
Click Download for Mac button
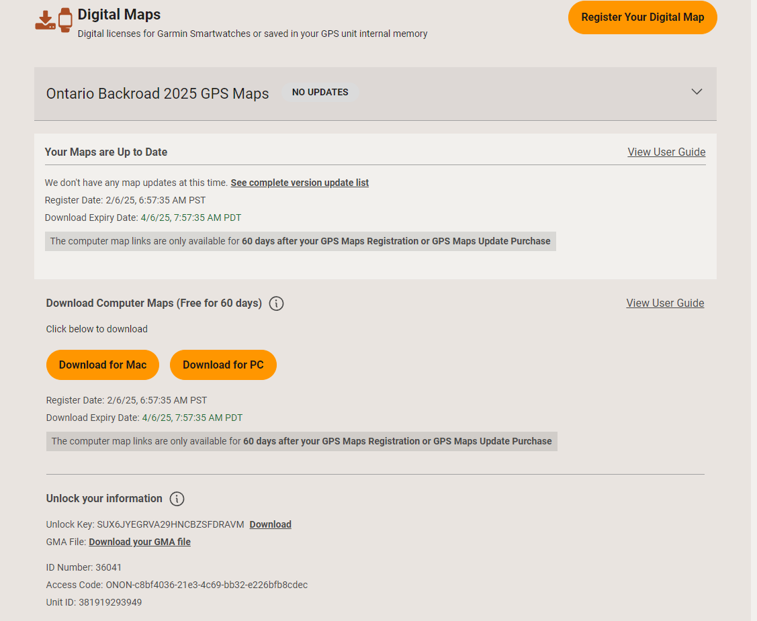tap(103, 365)
